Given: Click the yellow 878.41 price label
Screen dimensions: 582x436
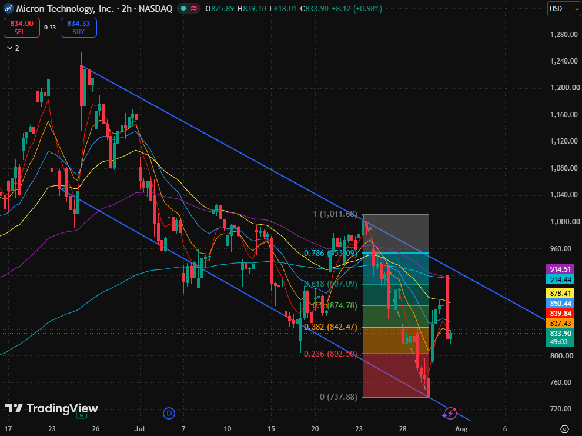Looking at the screenshot, I should click(x=560, y=294).
